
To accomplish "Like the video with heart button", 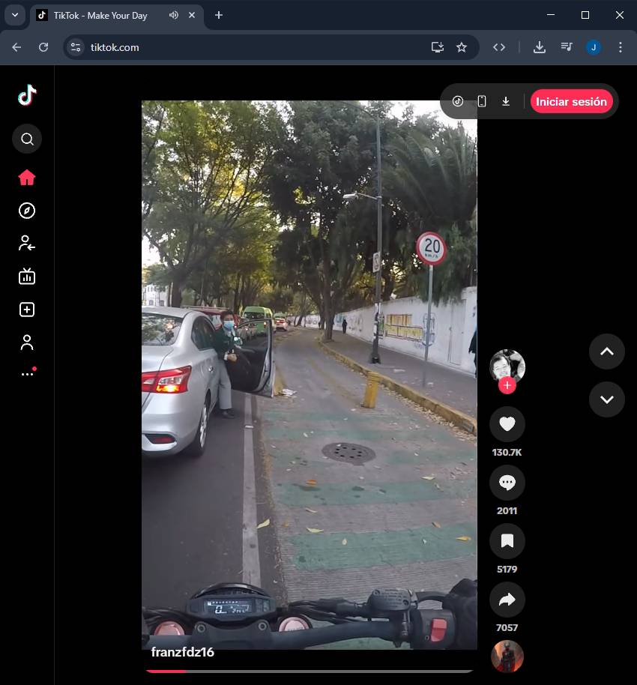I will pos(507,424).
